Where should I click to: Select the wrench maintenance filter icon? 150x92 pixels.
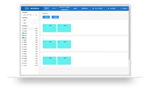pyautogui.click(x=23, y=40)
